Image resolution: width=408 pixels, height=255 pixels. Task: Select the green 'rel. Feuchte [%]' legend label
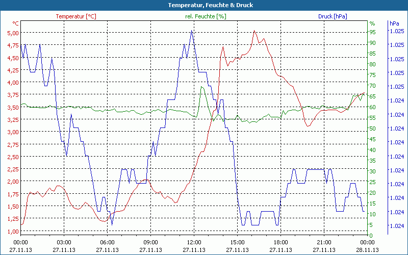pos(206,16)
